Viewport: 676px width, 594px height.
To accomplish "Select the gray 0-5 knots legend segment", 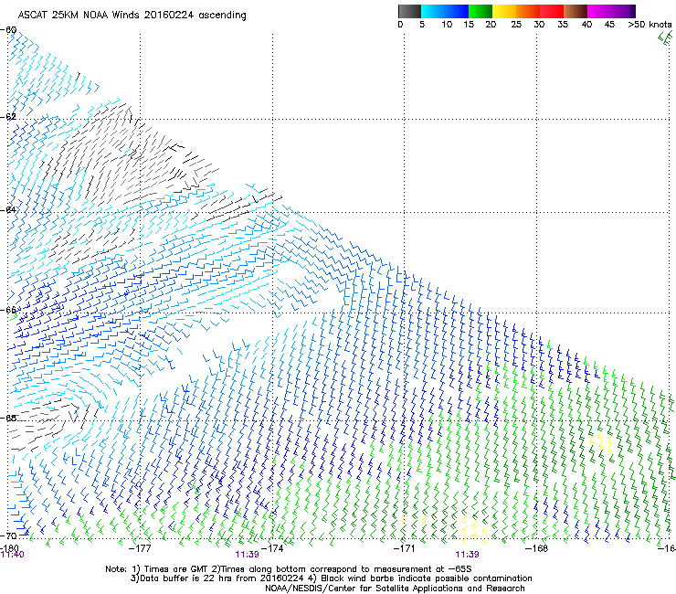I will (409, 11).
